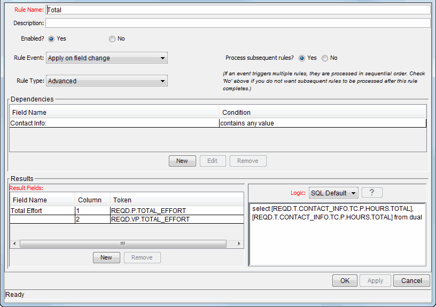Image resolution: width=436 pixels, height=307 pixels.
Task: Open the Rule Event dropdown
Action: click(107, 58)
